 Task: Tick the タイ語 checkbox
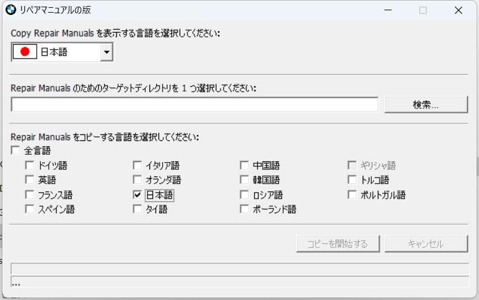pos(137,209)
